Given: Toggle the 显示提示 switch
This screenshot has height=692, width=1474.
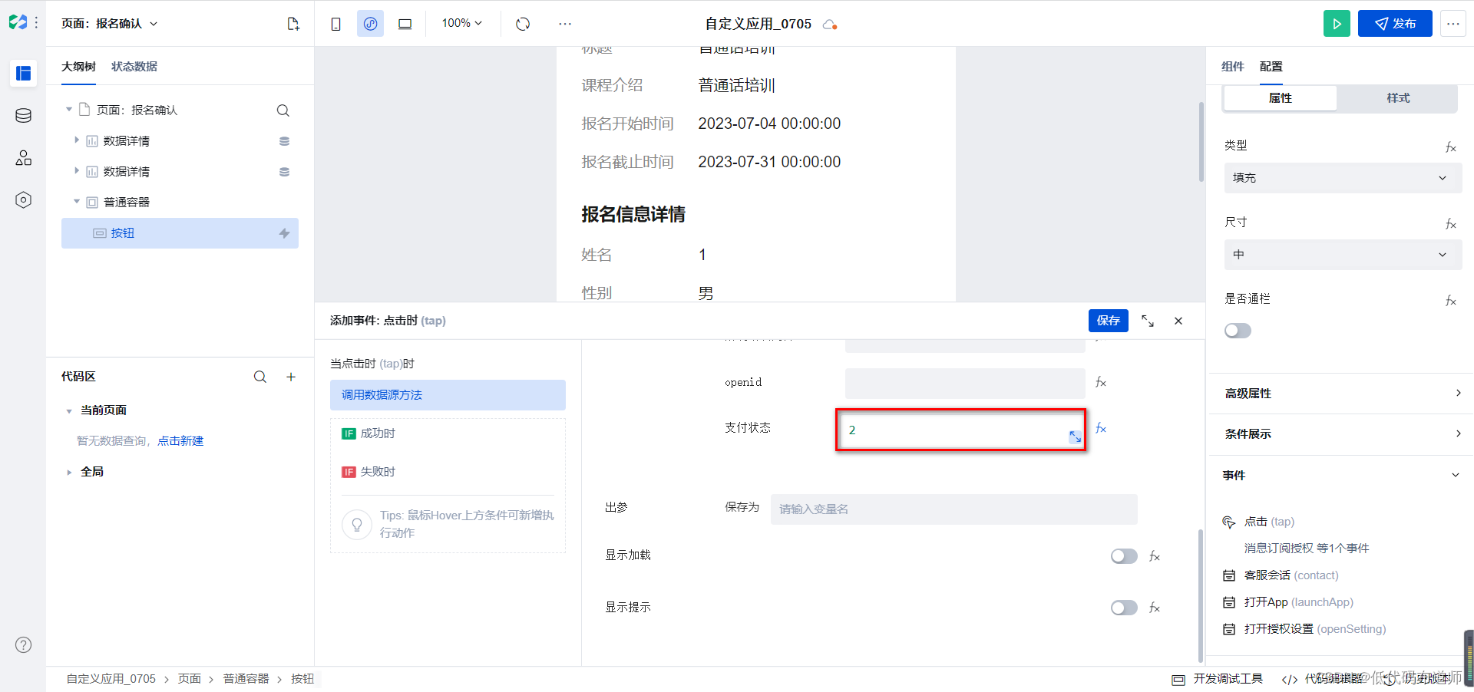Looking at the screenshot, I should pyautogui.click(x=1124, y=608).
